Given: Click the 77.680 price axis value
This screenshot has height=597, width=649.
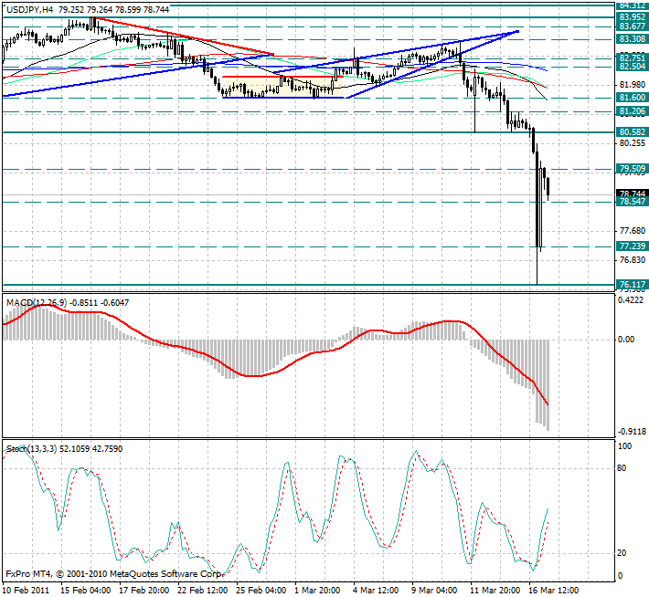Looking at the screenshot, I should [x=632, y=231].
